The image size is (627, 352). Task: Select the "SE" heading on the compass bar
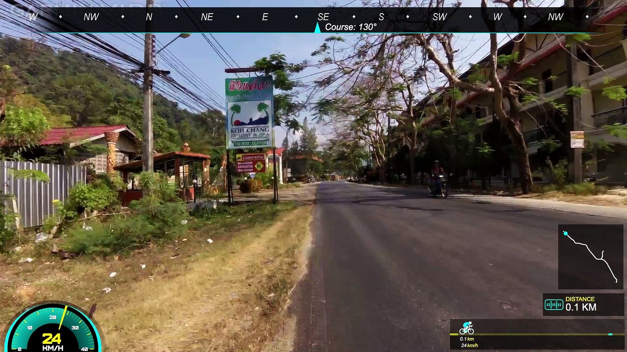pos(323,17)
